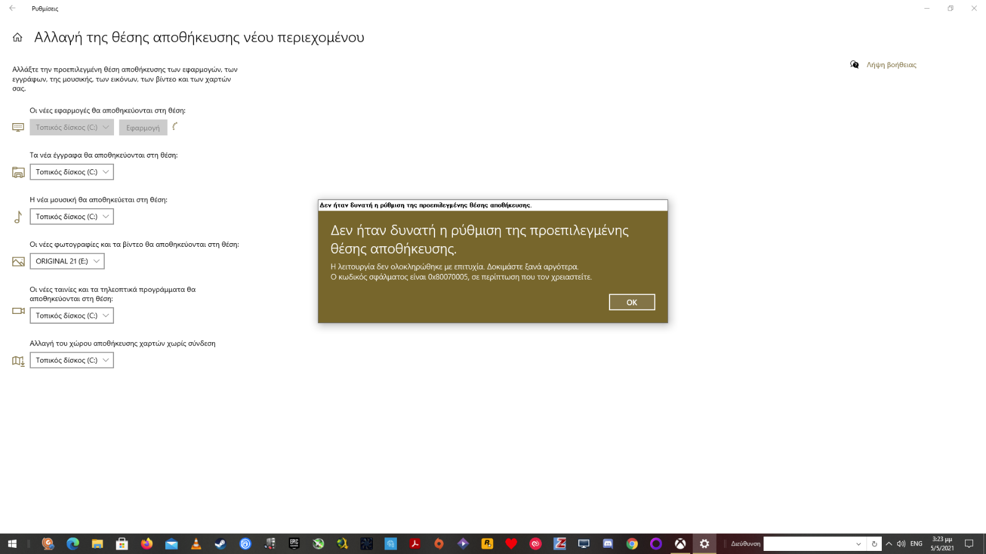Launch Google Chrome from taskbar

coord(632,544)
